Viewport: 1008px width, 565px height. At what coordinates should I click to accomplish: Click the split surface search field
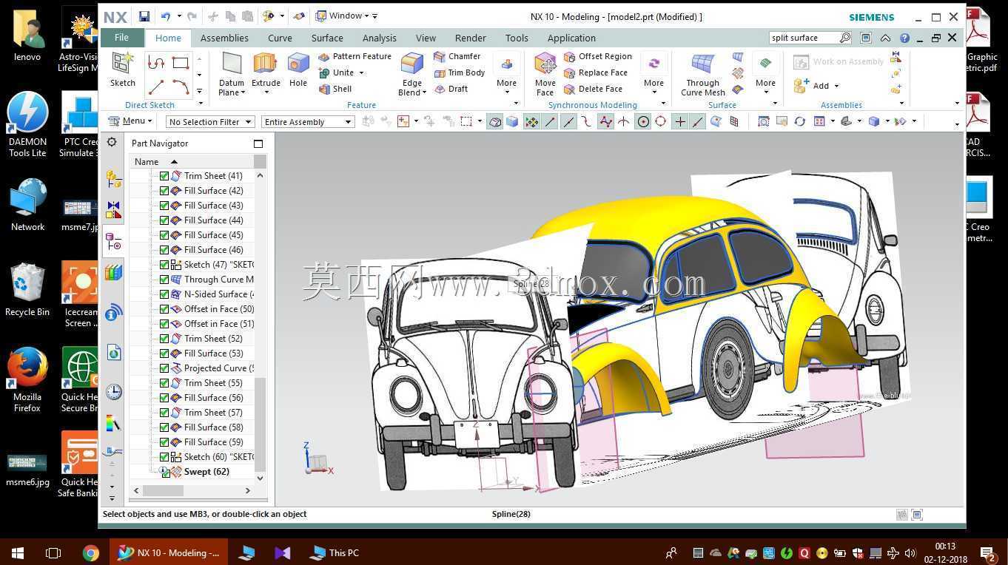point(804,38)
